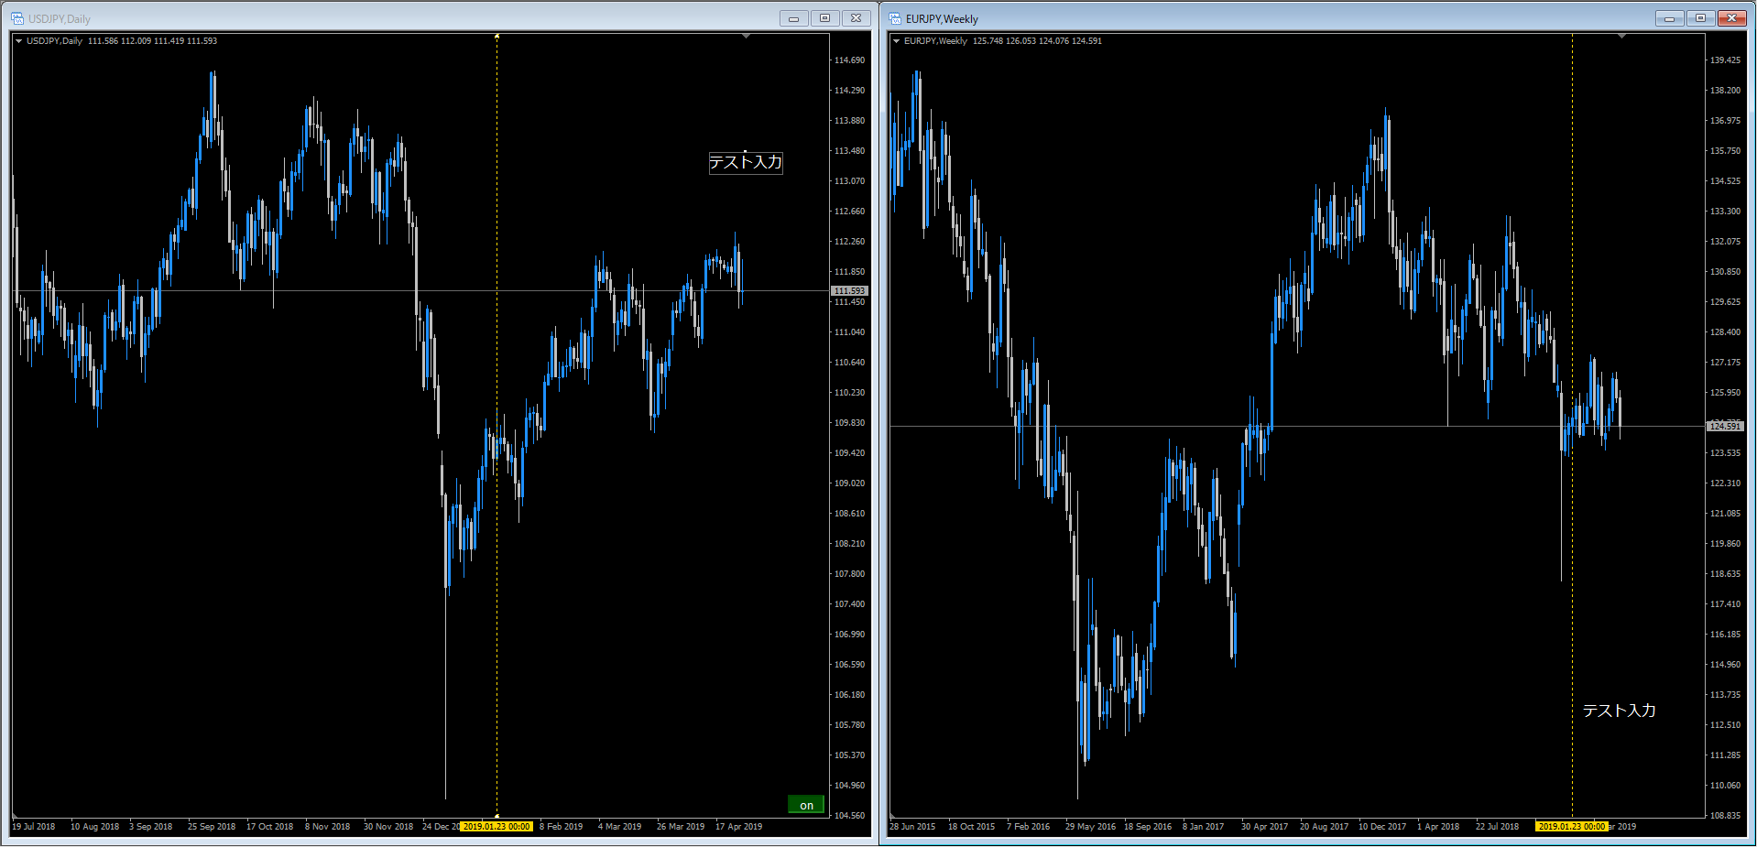This screenshot has height=847, width=1757.
Task: Click the 10 Dec 2017 date on the EURJPY axis
Action: point(1382,827)
